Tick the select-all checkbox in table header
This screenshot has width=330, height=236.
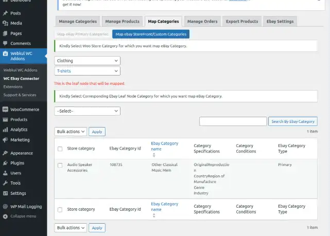pyautogui.click(x=60, y=149)
